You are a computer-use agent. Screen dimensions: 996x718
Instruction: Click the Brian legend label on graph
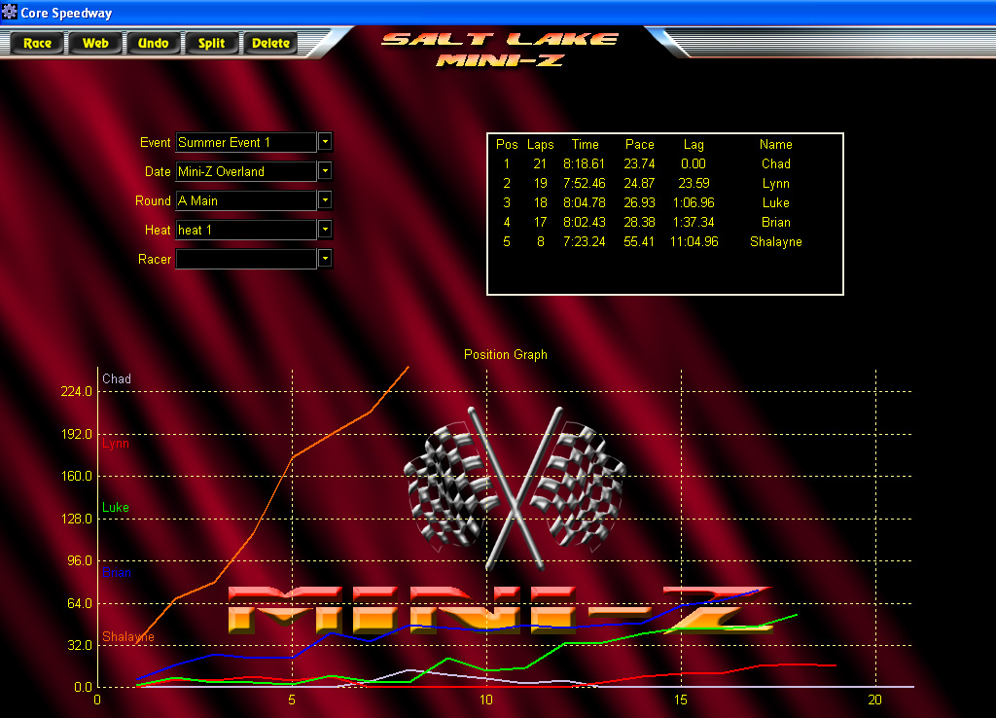coord(117,572)
